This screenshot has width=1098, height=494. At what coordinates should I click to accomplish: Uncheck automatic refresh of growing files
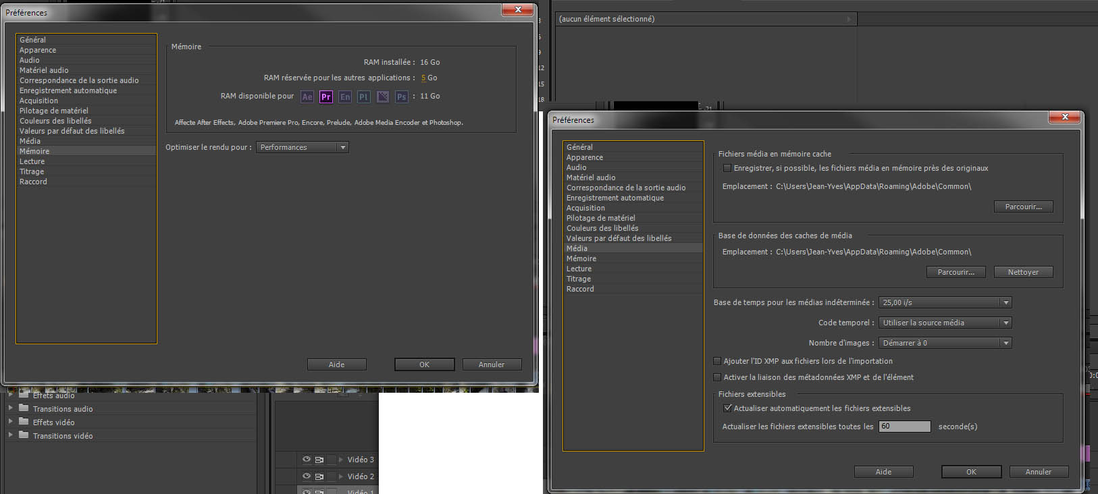coord(727,408)
